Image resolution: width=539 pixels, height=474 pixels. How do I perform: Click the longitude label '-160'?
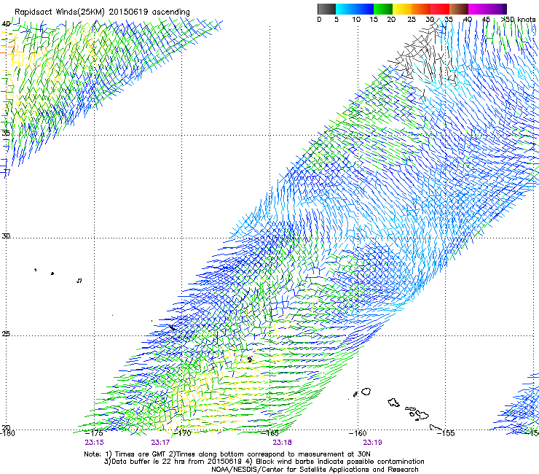(x=358, y=433)
